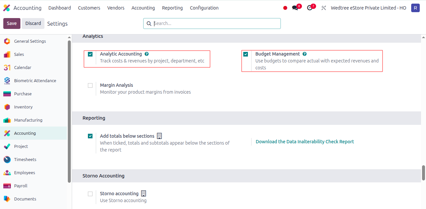Download the Data Inalterability Check Report
Viewport: 426px width, 209px height.
[x=305, y=142]
